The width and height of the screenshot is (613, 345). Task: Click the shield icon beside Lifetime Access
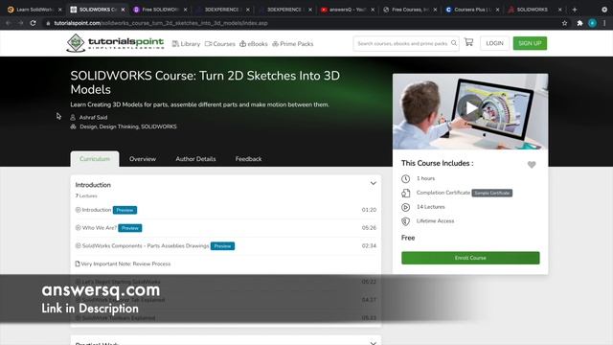(x=405, y=221)
